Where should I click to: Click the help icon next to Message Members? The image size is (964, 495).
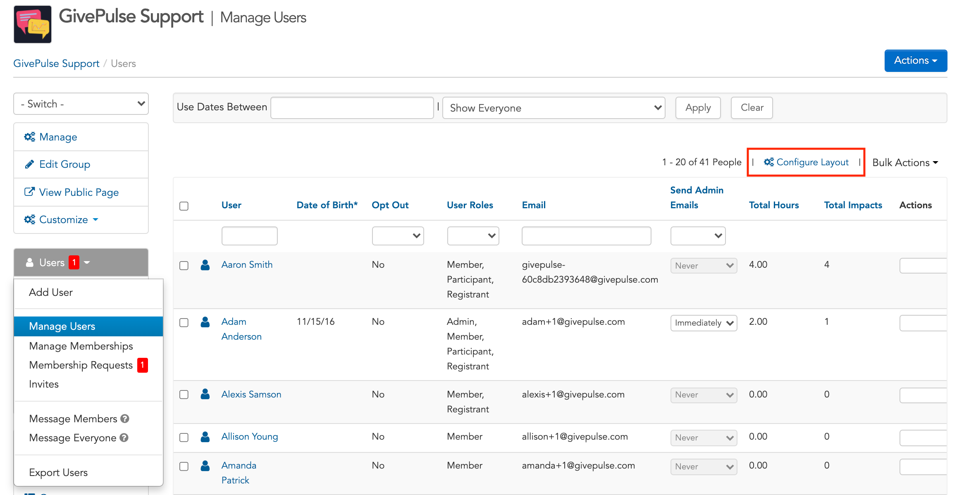click(x=125, y=419)
